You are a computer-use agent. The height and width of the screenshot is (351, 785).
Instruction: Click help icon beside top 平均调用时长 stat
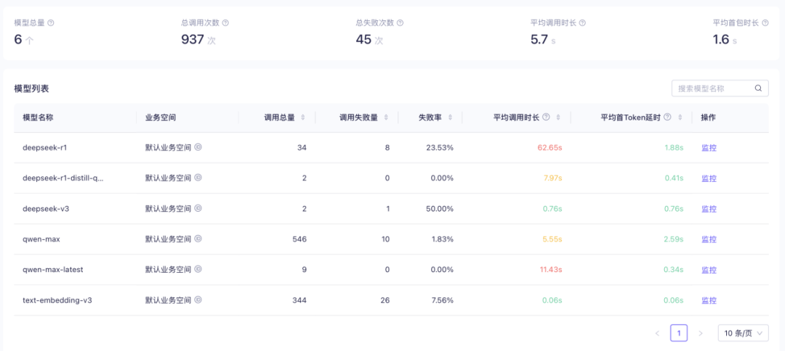point(582,23)
